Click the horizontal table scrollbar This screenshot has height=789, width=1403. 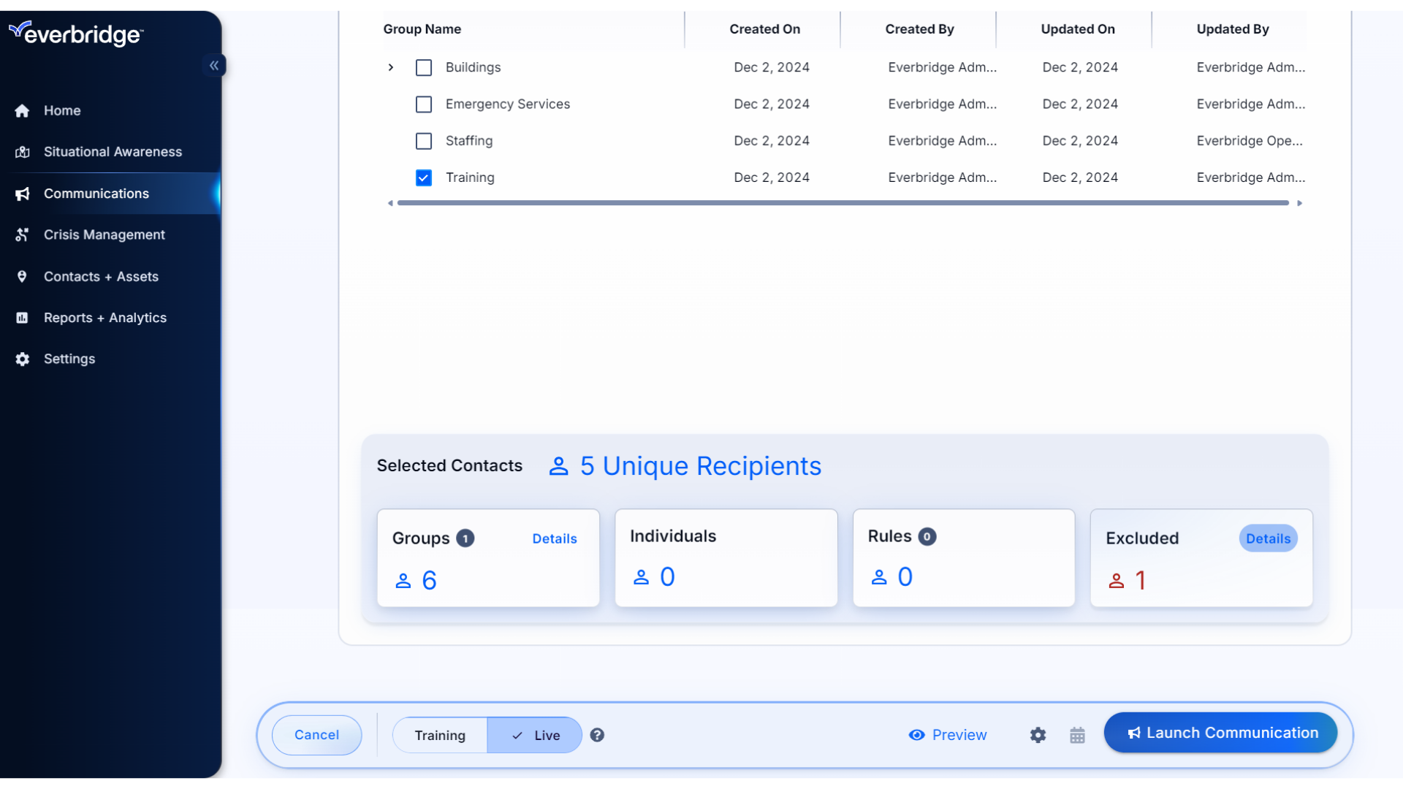(843, 203)
